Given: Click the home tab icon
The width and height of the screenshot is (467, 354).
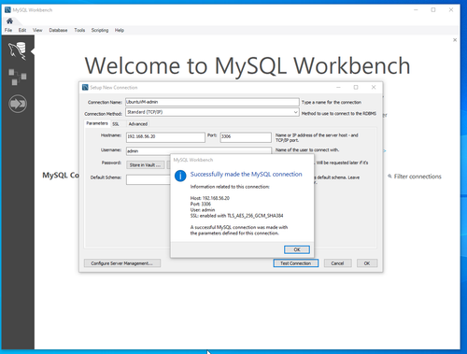Looking at the screenshot, I should click(x=9, y=21).
